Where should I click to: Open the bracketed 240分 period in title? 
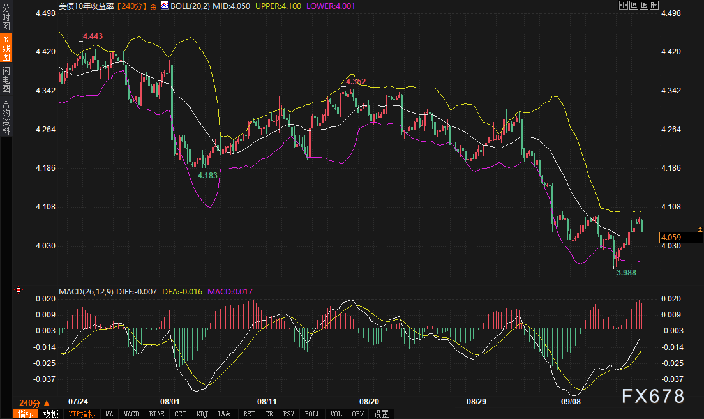[132, 6]
